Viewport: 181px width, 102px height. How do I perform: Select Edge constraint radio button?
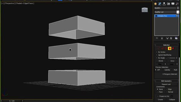click(166, 89)
